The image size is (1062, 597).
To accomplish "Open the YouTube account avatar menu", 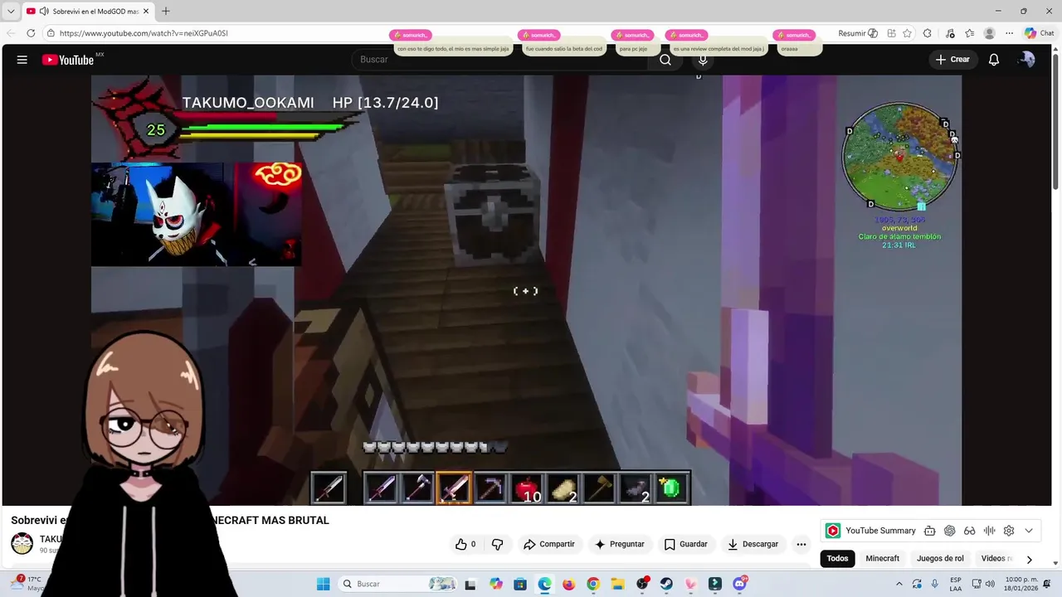I will pos(1027,60).
